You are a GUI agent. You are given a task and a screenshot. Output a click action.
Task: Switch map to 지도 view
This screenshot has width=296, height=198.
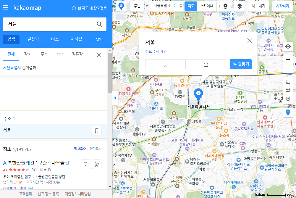click(x=191, y=6)
